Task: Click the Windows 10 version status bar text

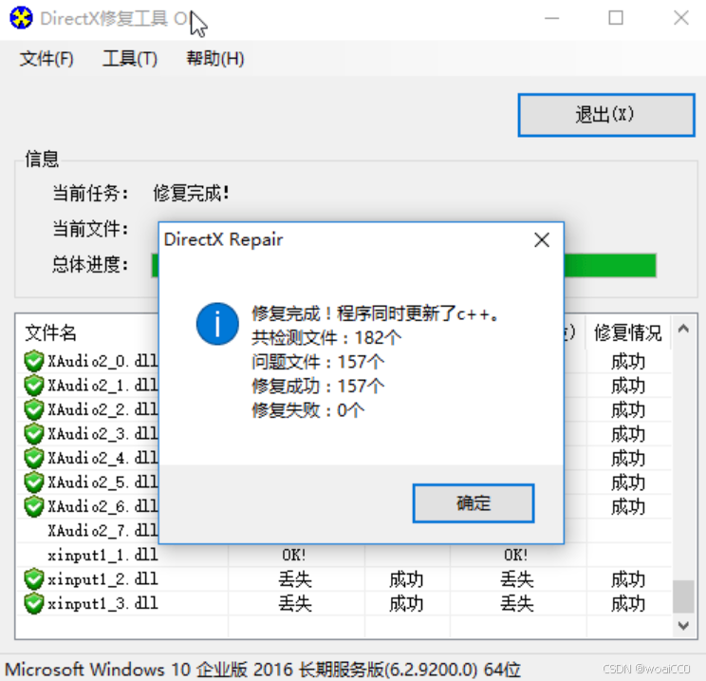Action: 263,670
